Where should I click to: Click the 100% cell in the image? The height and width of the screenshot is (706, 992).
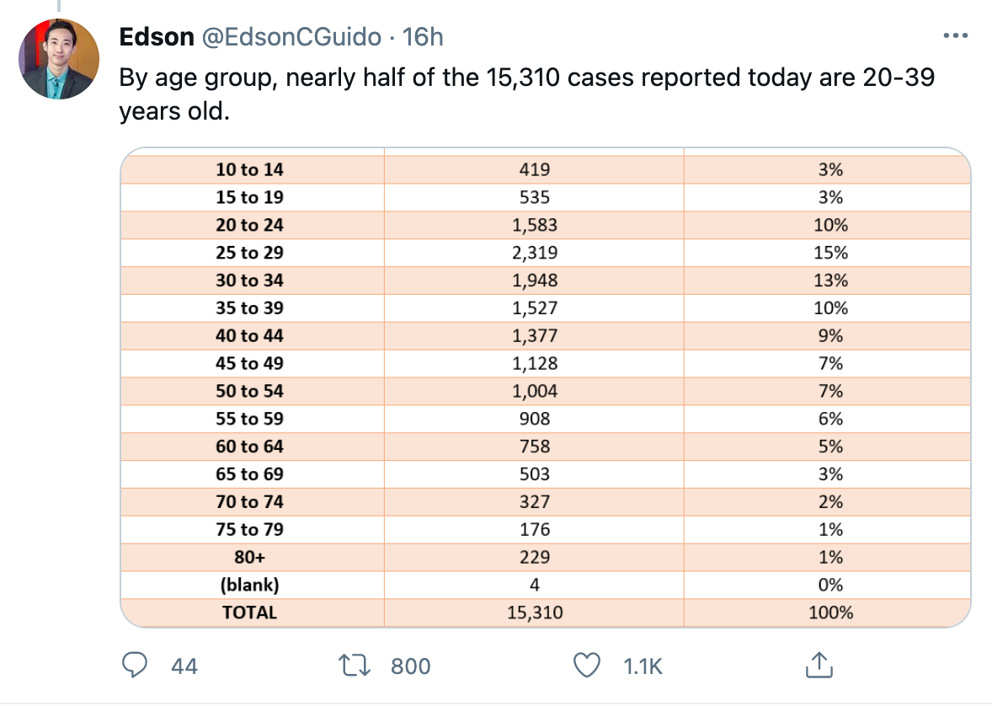pos(830,612)
